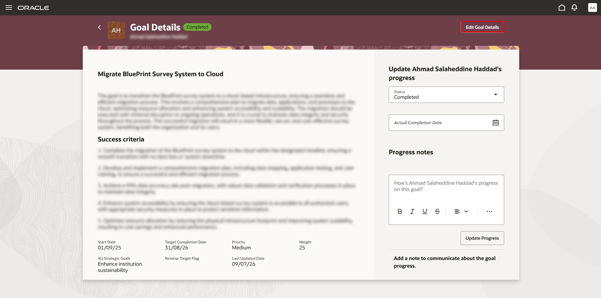Open the notifications bell

pyautogui.click(x=574, y=8)
